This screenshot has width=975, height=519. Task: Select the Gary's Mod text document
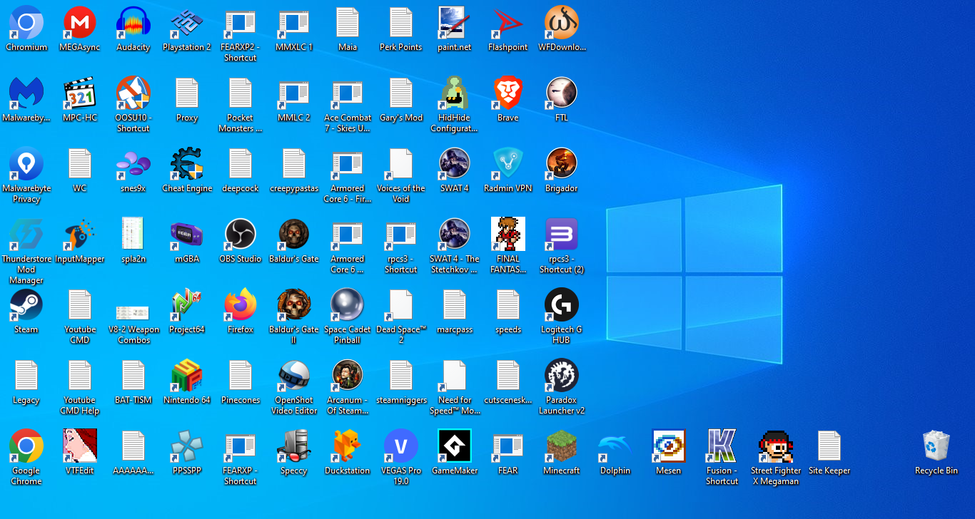coord(401,93)
